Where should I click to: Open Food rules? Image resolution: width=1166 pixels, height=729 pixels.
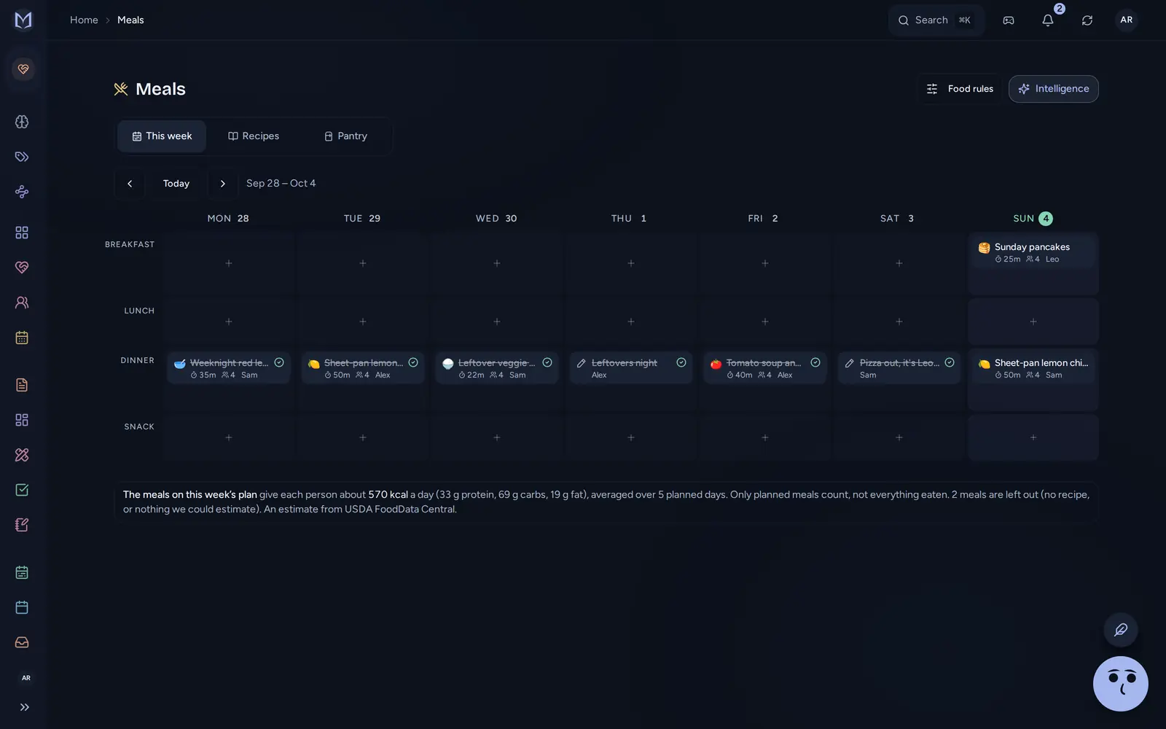pos(960,89)
